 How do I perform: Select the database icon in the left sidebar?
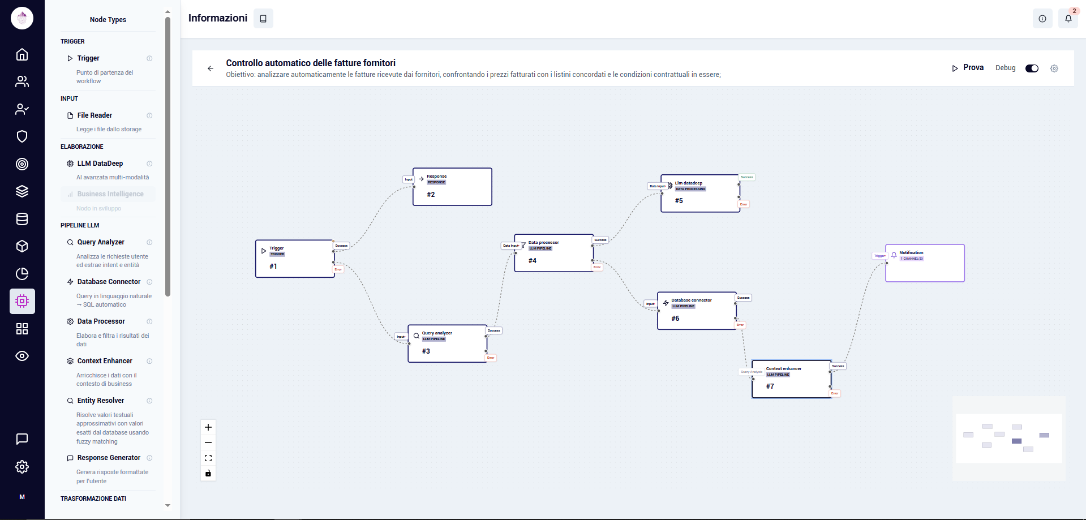(22, 219)
